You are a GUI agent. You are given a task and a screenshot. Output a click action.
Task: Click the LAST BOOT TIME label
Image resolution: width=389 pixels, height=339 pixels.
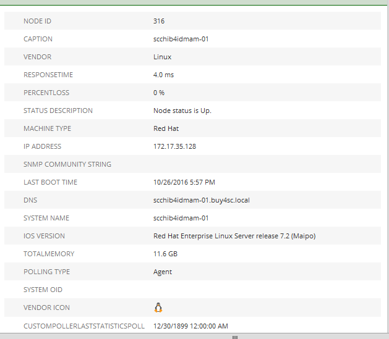50,182
